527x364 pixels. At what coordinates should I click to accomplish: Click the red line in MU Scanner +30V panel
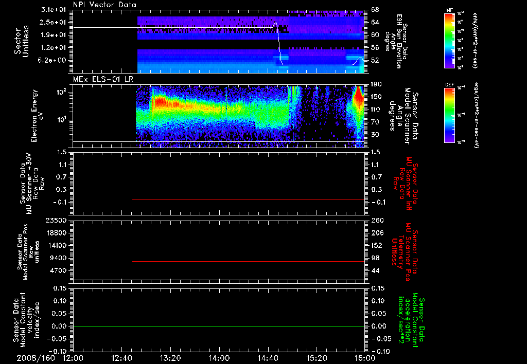248,199
